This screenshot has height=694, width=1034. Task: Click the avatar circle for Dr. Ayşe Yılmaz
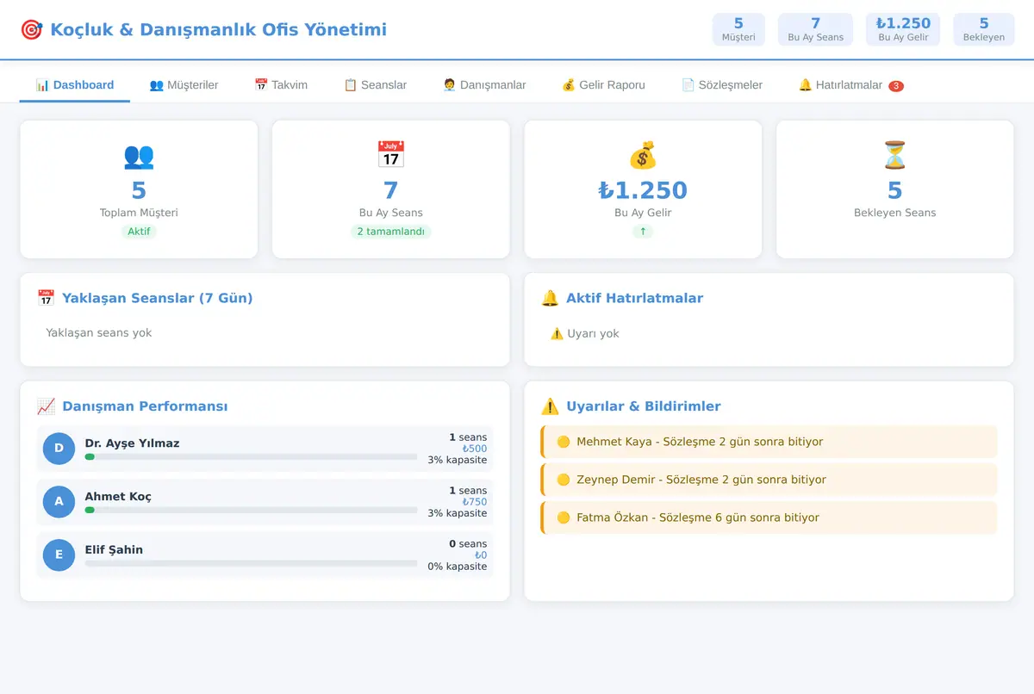tap(59, 449)
